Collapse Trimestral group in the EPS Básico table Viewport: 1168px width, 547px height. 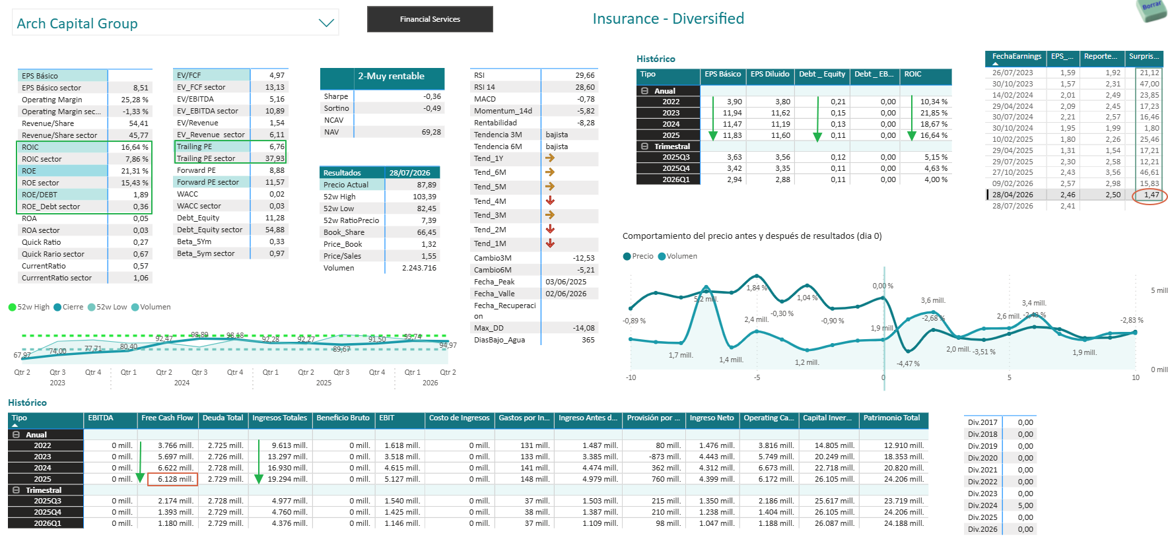coord(644,146)
